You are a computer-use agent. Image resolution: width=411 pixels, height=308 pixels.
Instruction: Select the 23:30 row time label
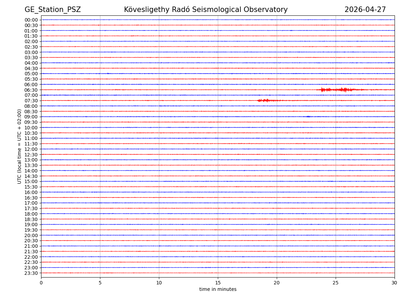coord(31,273)
